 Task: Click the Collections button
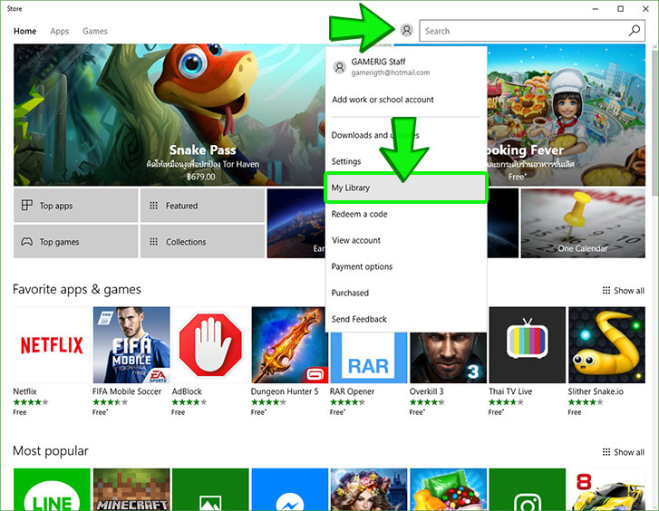202,242
